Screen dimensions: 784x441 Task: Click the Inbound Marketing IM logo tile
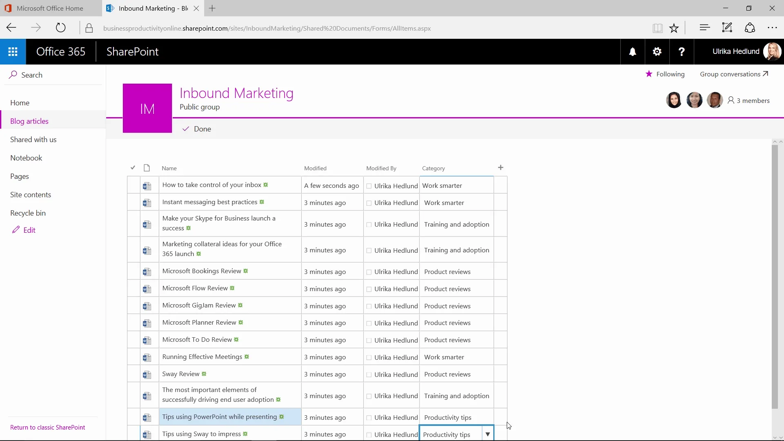147,108
